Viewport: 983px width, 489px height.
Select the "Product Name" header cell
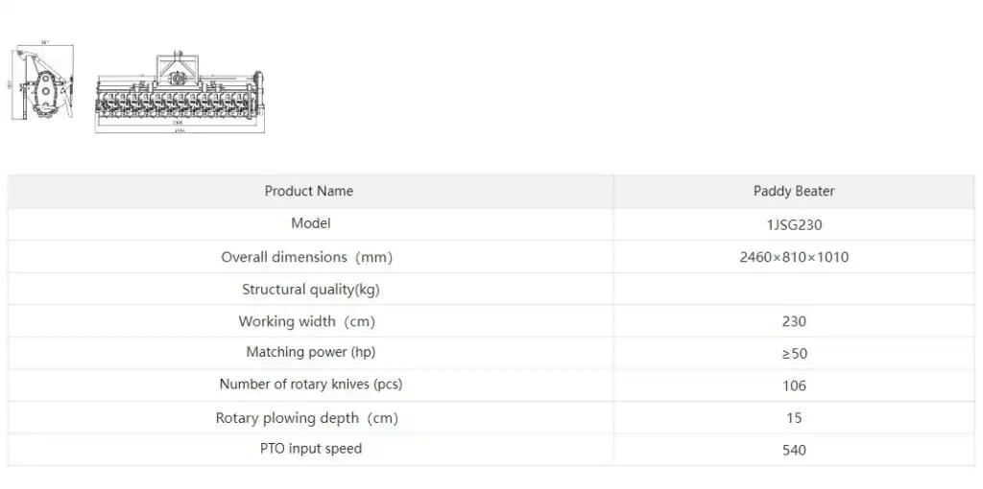(309, 191)
